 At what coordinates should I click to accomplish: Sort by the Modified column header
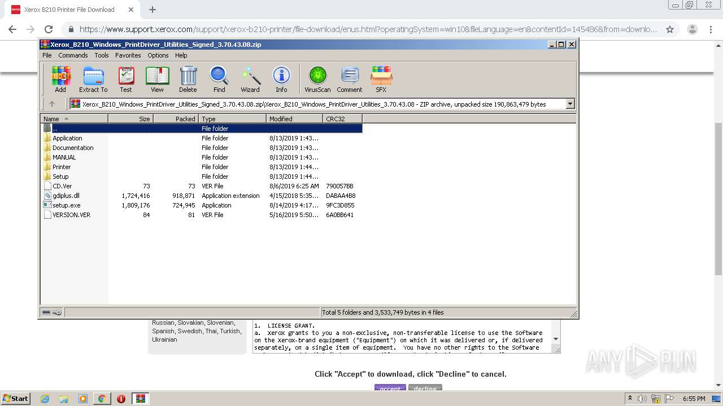coord(294,119)
